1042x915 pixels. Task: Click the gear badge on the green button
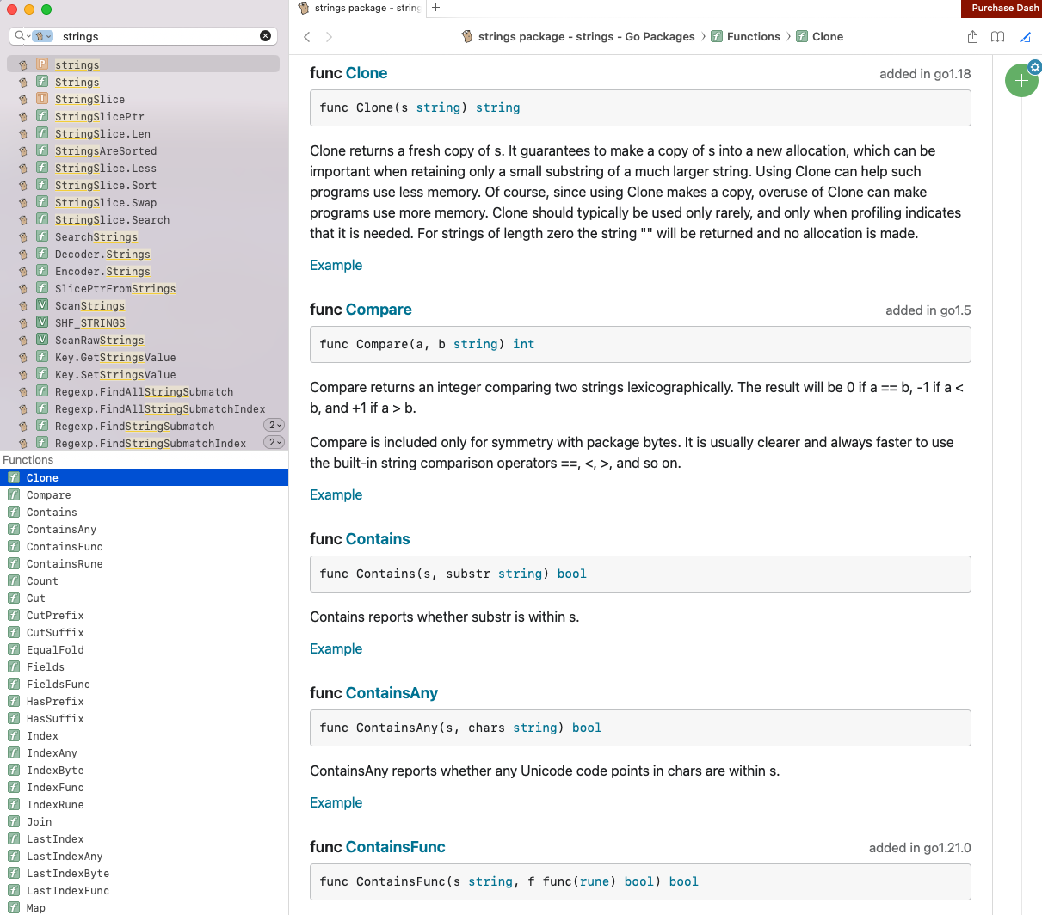(1035, 67)
